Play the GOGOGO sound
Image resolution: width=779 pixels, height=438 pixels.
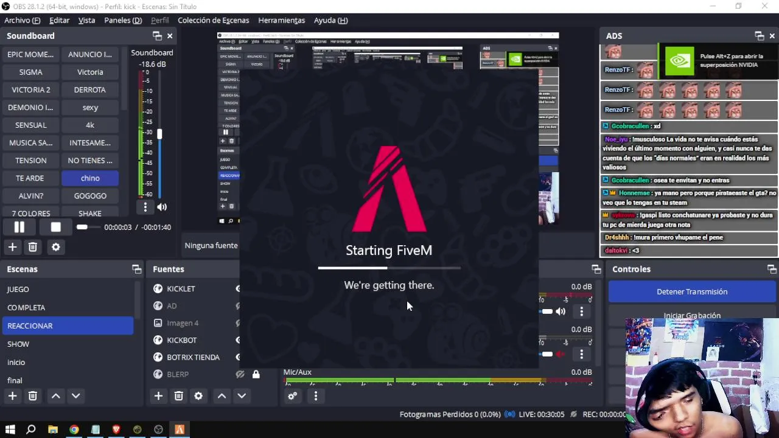[90, 195]
